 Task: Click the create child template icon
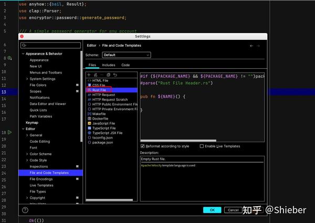coord(96,75)
